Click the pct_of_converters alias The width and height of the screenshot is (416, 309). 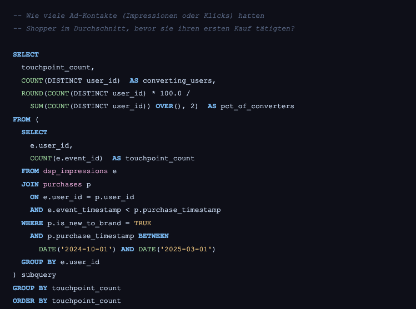(x=257, y=107)
